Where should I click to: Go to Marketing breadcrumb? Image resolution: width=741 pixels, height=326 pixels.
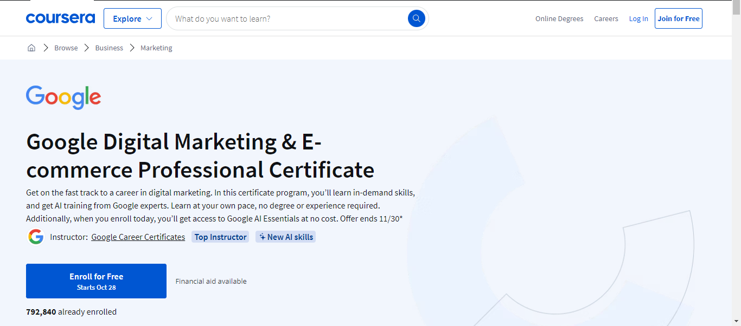click(x=156, y=48)
